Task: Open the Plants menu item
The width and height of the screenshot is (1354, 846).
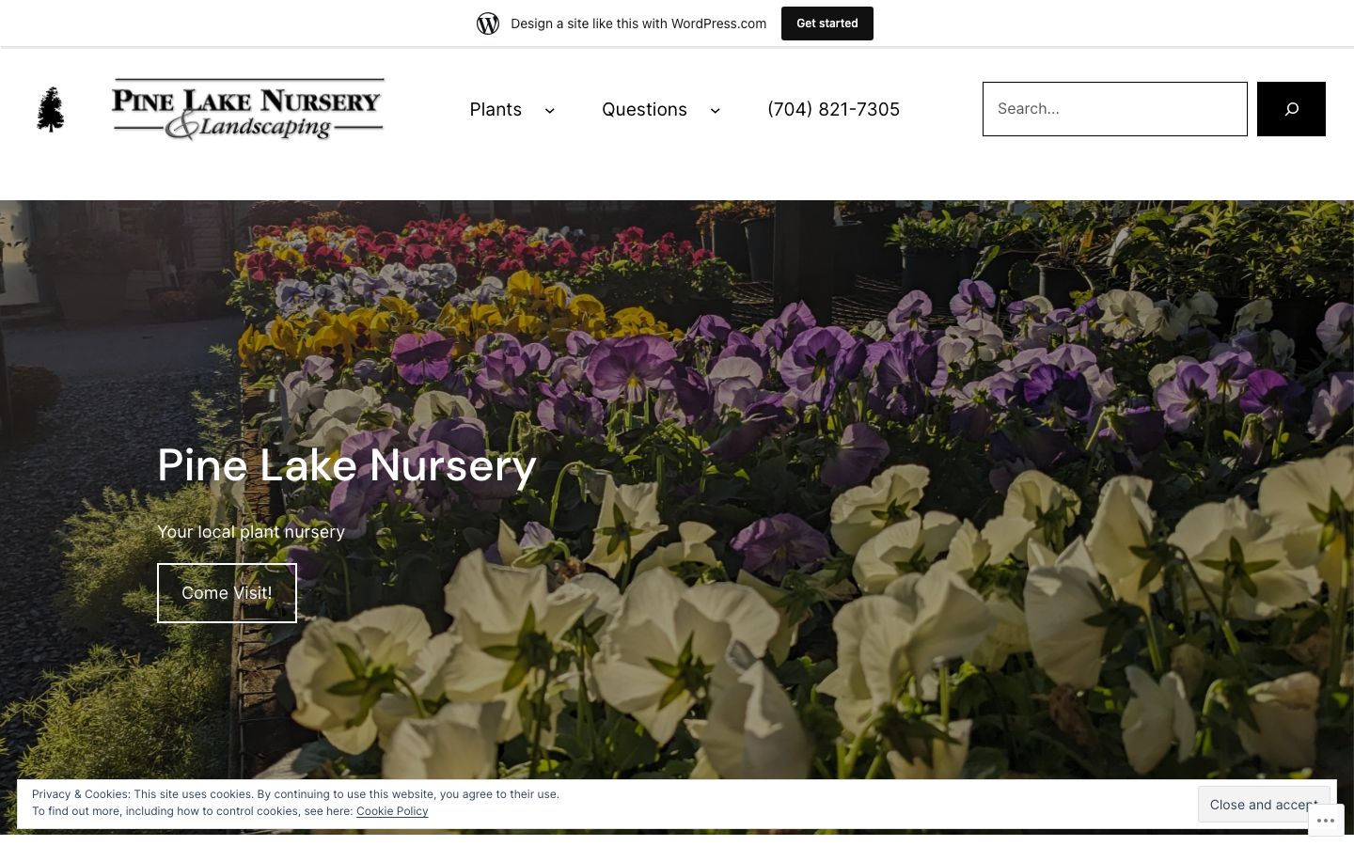Action: pos(496,109)
